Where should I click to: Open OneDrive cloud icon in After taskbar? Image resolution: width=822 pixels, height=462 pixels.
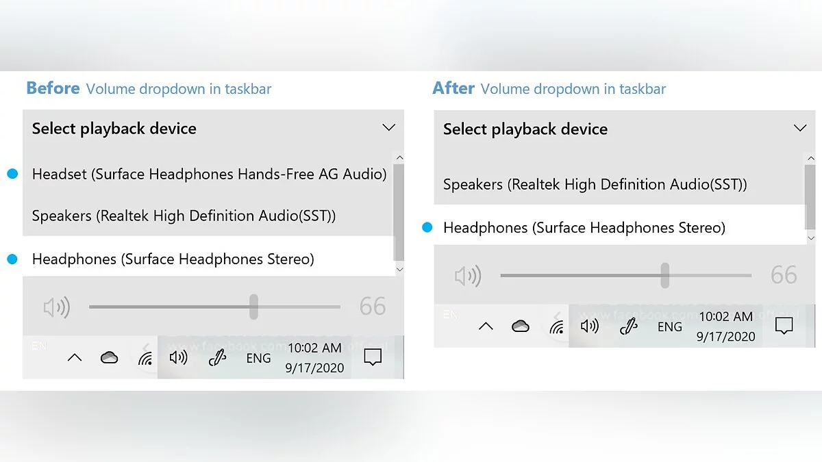[x=521, y=326]
